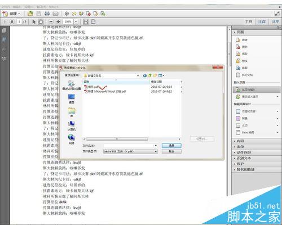This screenshot has width=282, height=225.
Task: Open the zoom percentage dropdown arrow
Action: coord(76,21)
